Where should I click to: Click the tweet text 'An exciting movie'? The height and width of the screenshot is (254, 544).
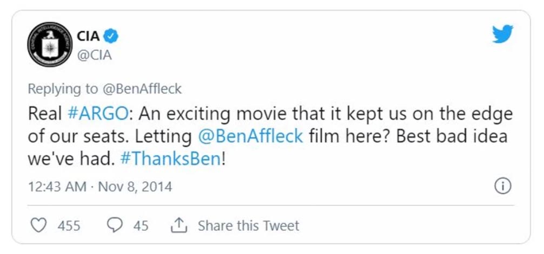[199, 114]
